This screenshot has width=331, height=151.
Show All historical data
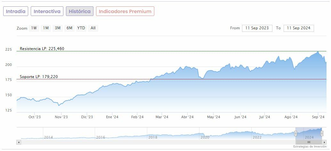(x=93, y=28)
